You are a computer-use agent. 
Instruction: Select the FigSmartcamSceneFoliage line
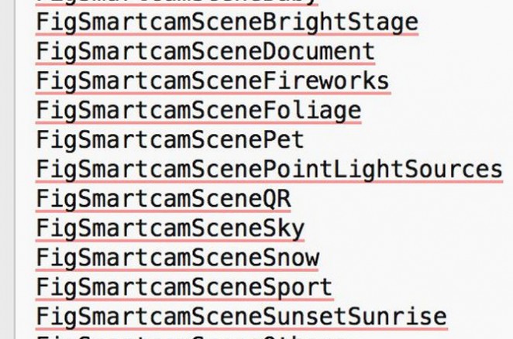pyautogui.click(x=198, y=111)
